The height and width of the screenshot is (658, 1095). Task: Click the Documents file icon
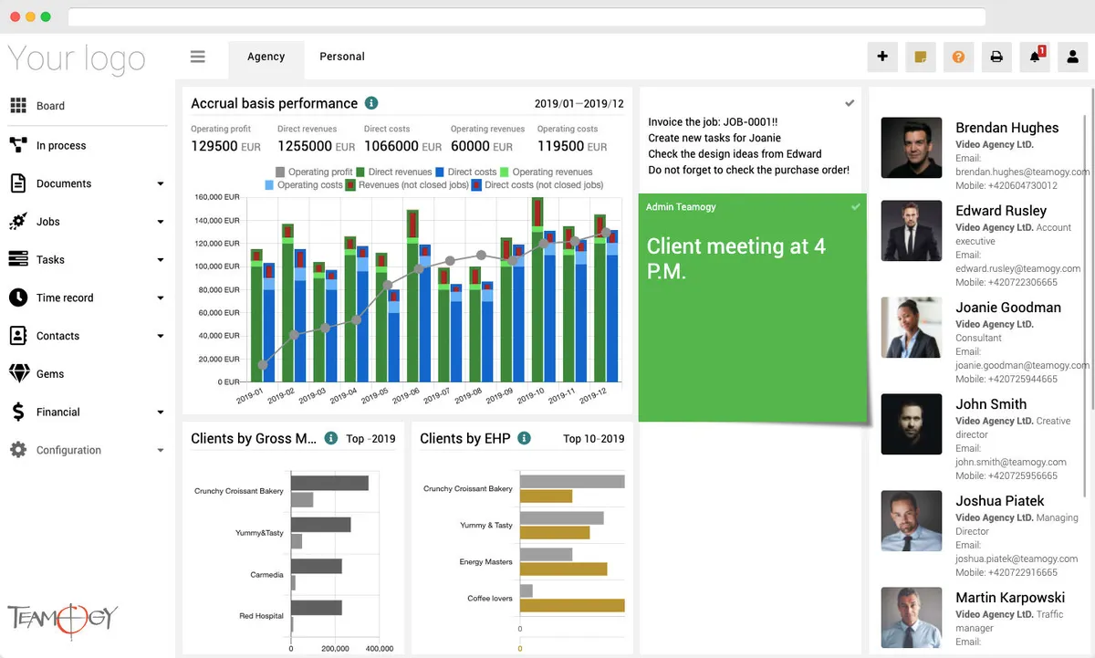pos(18,183)
